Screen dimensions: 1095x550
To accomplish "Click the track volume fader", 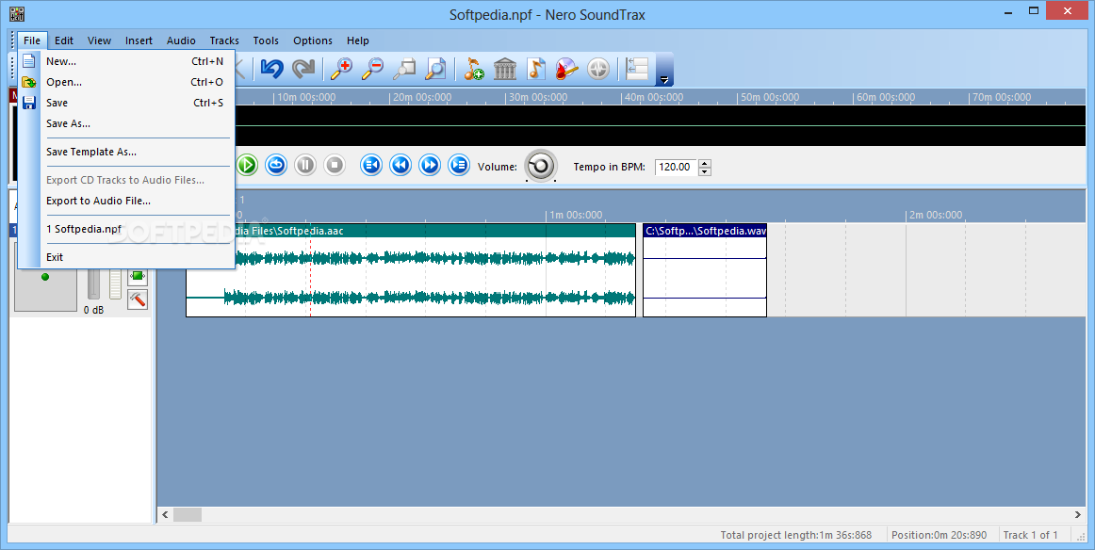I will point(93,284).
